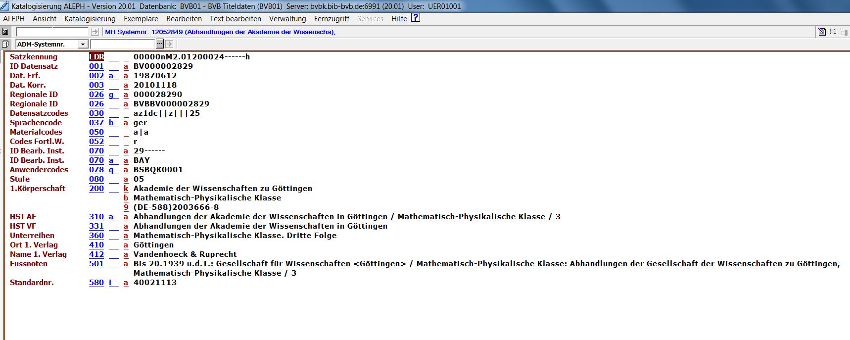Click the tree structure icon at top right

coord(844,32)
